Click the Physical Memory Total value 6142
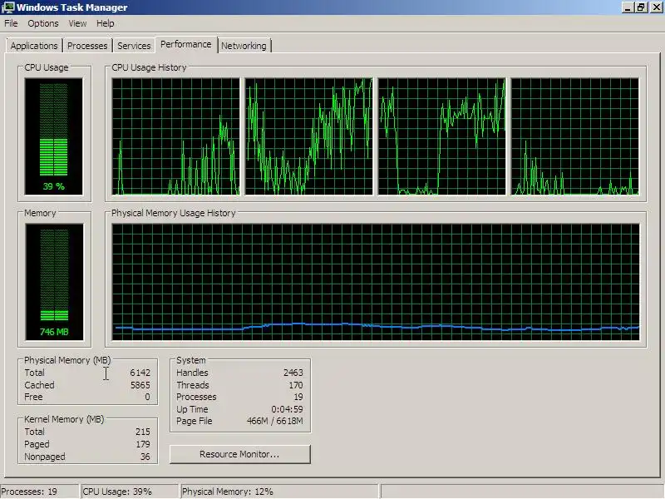Screen dimensions: 665x499 (x=140, y=373)
